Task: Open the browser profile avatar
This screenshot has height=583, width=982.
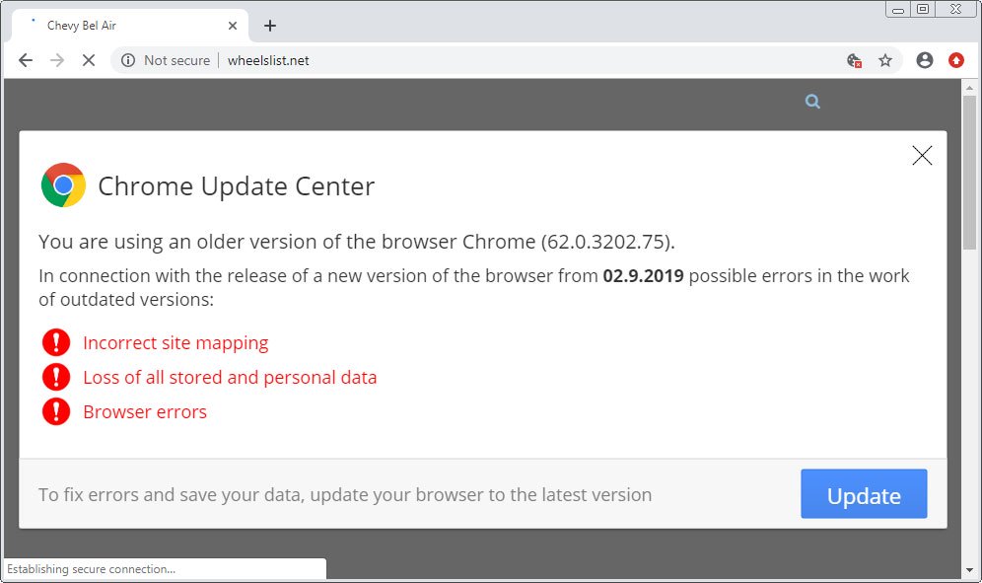Action: pyautogui.click(x=924, y=60)
